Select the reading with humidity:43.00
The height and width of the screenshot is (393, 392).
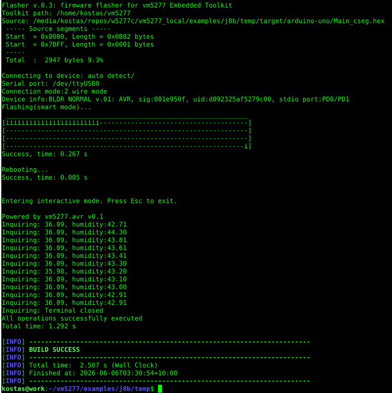(64, 287)
